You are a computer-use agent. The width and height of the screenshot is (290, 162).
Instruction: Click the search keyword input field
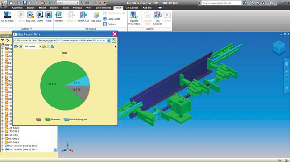221,3
